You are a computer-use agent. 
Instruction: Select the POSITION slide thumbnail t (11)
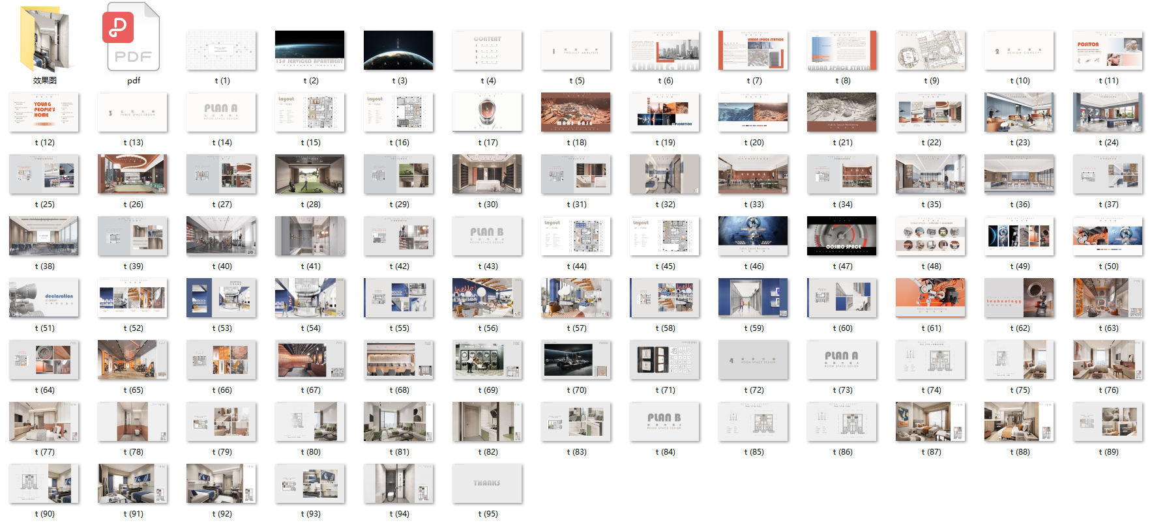point(1108,50)
